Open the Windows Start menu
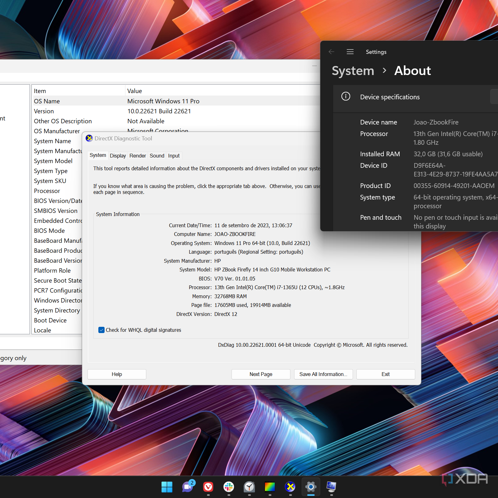This screenshot has height=498, width=498. (167, 487)
